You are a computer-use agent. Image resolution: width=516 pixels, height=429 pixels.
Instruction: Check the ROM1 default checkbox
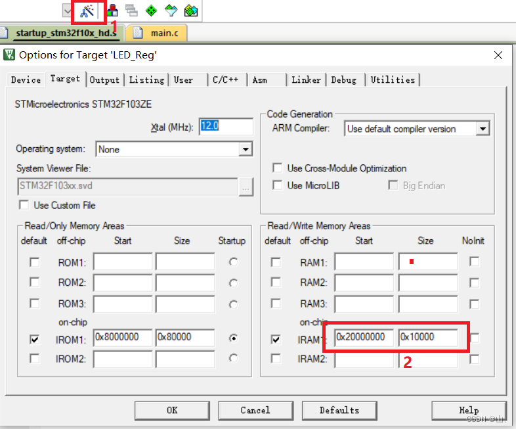point(35,262)
